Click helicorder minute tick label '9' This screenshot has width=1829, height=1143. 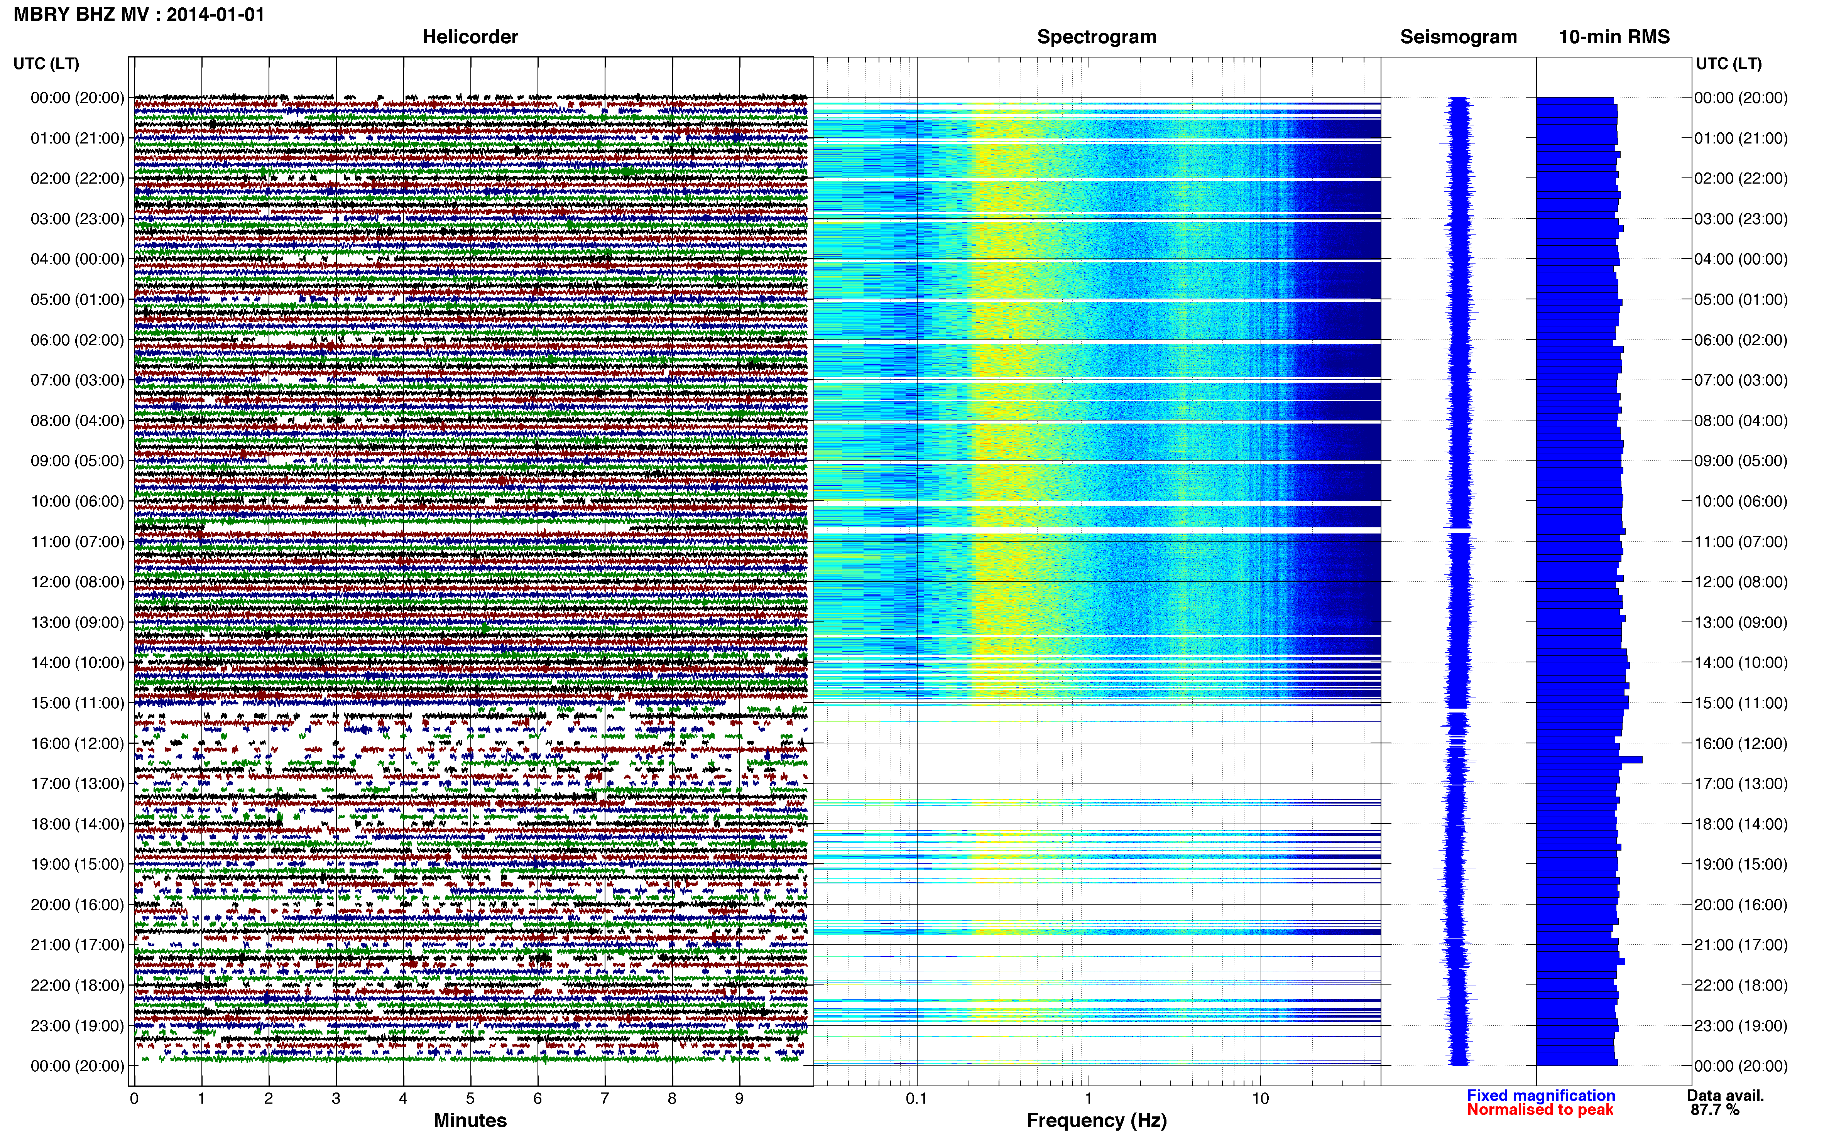(739, 1099)
